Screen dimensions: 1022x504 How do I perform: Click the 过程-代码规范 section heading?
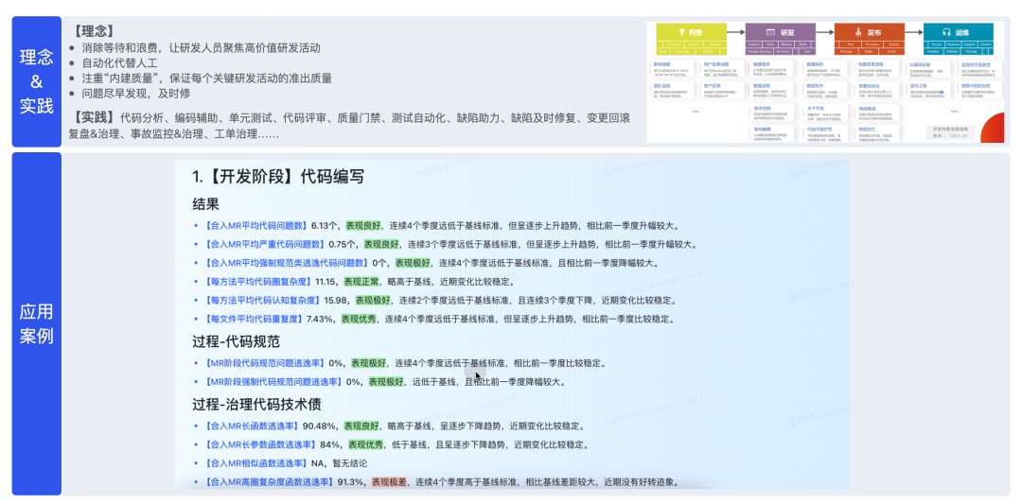coord(236,341)
